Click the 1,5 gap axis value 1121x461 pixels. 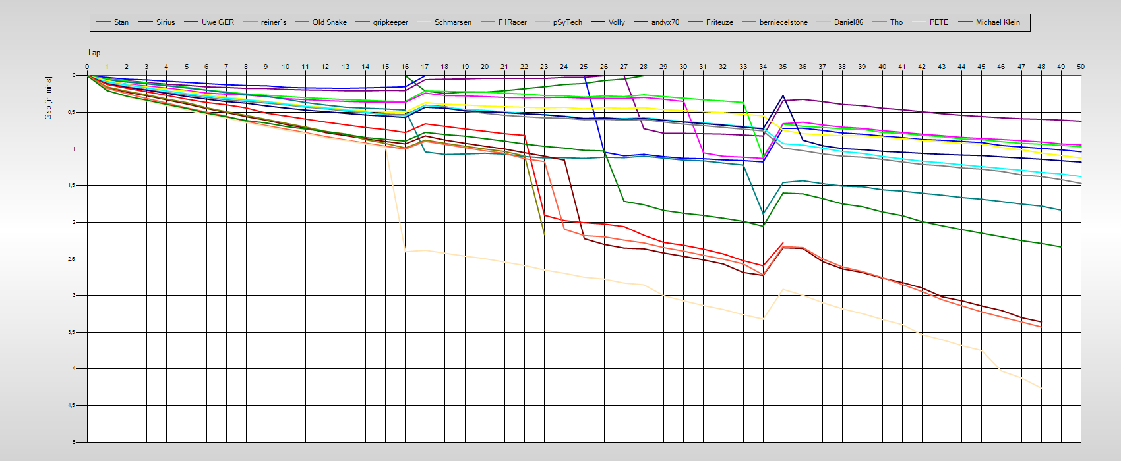(73, 185)
